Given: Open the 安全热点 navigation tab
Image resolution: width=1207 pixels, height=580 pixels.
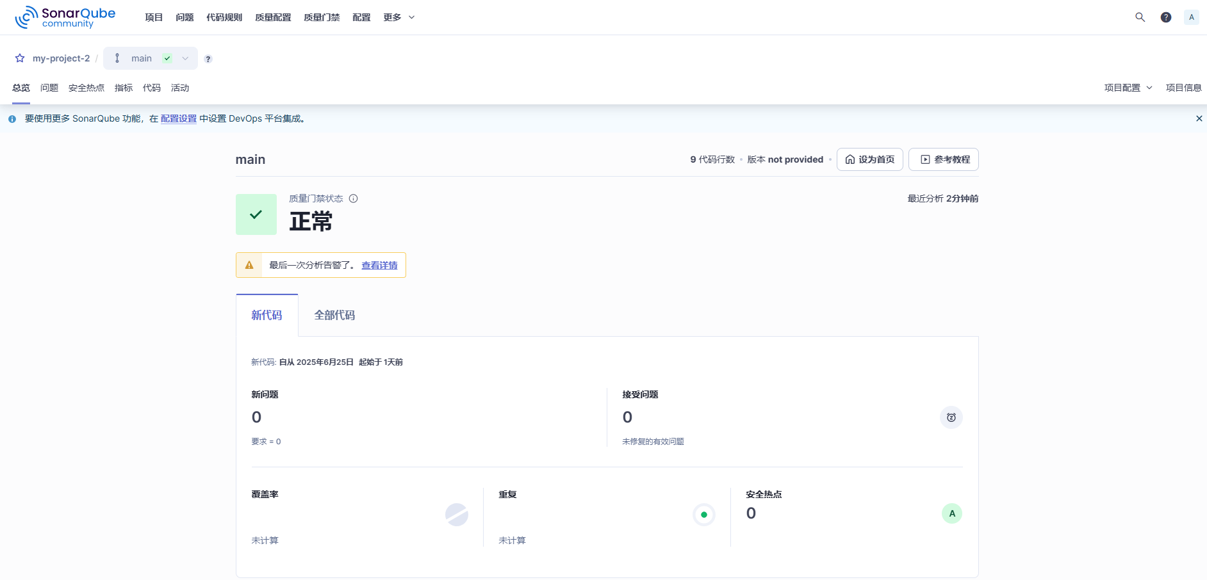Looking at the screenshot, I should pos(86,88).
